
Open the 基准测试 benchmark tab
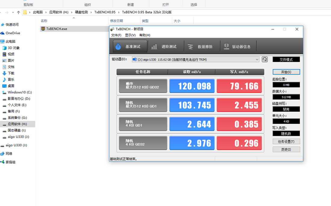[130, 46]
